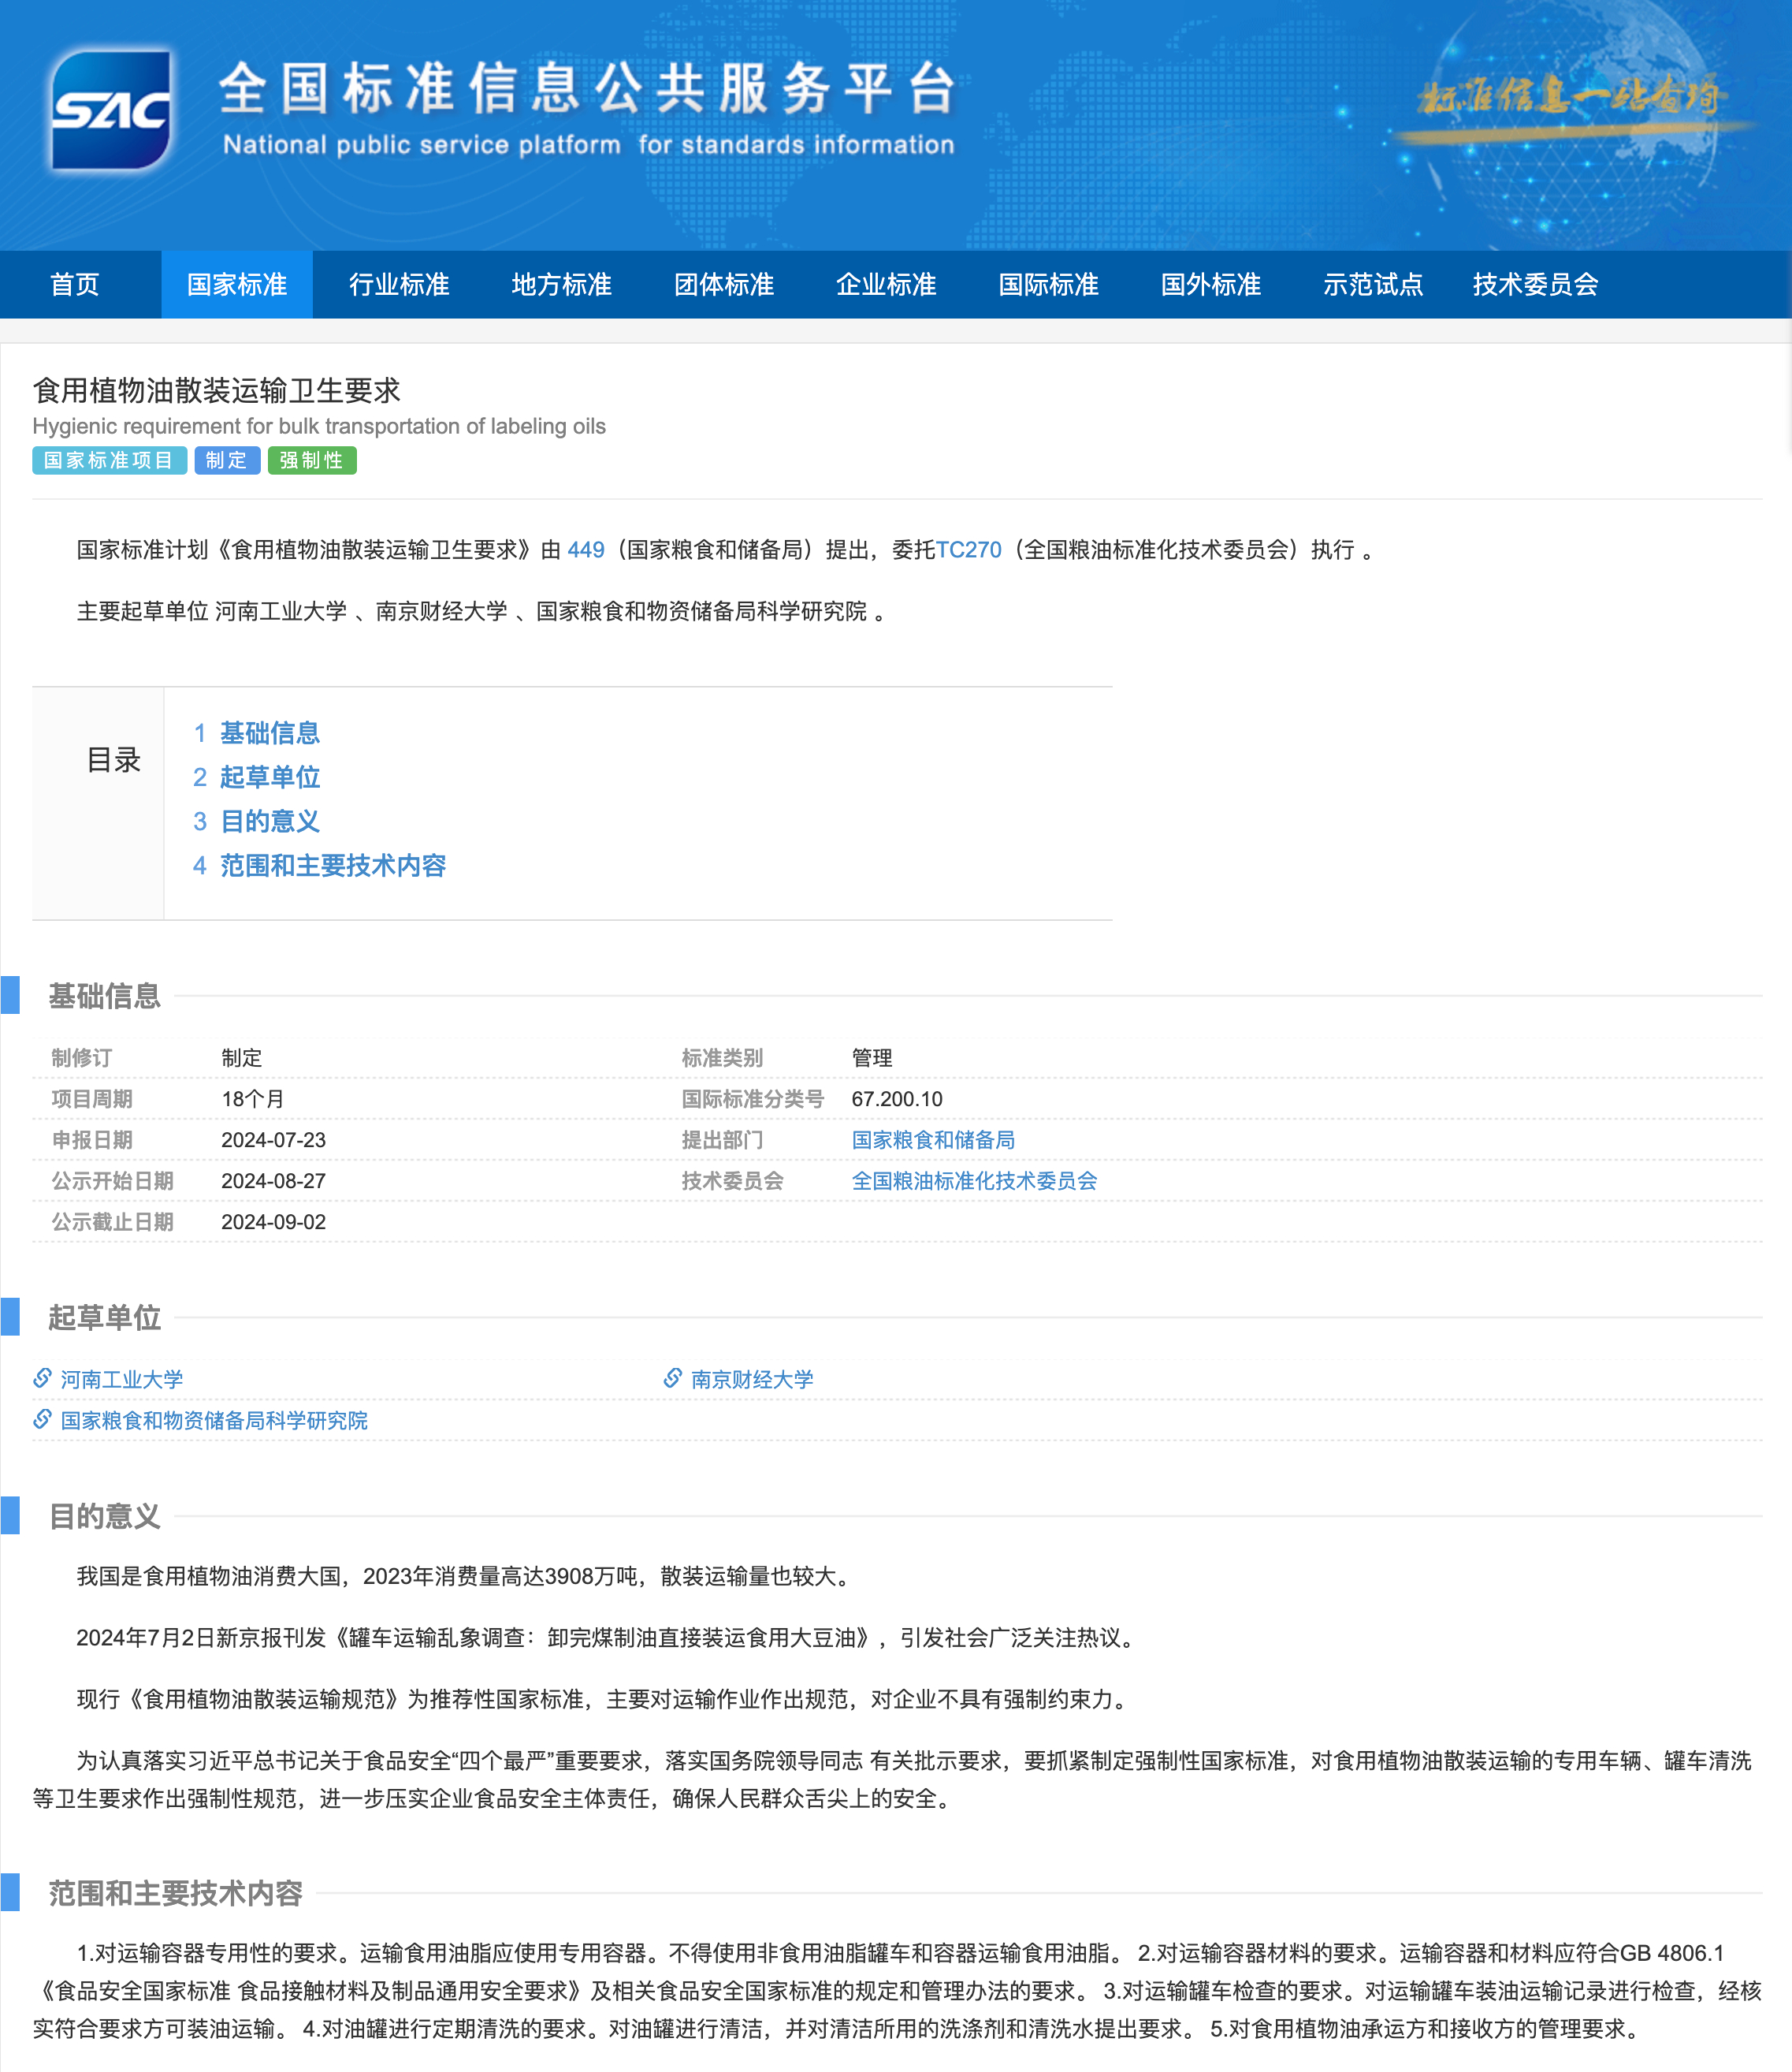Click link icon beside 国家粮食和物资储备局科学研究院
This screenshot has width=1792, height=2072.
click(42, 1418)
